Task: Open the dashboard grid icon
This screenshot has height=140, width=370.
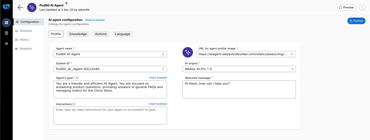Action: [x=6, y=23]
